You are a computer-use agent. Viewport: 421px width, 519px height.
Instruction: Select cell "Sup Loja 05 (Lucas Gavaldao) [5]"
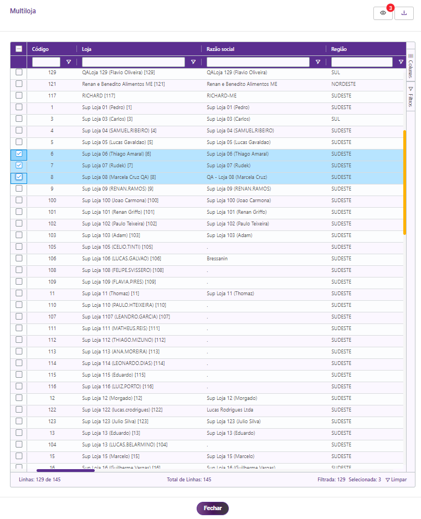[x=117, y=142]
